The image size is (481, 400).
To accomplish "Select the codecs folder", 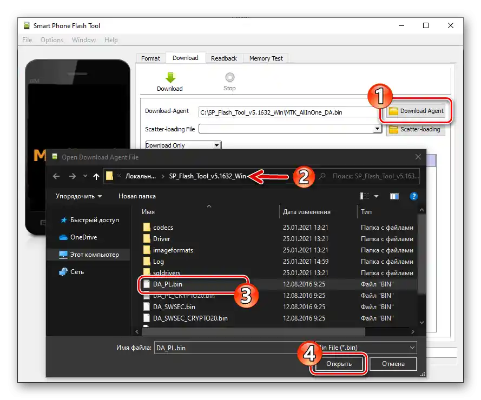I will pyautogui.click(x=163, y=228).
